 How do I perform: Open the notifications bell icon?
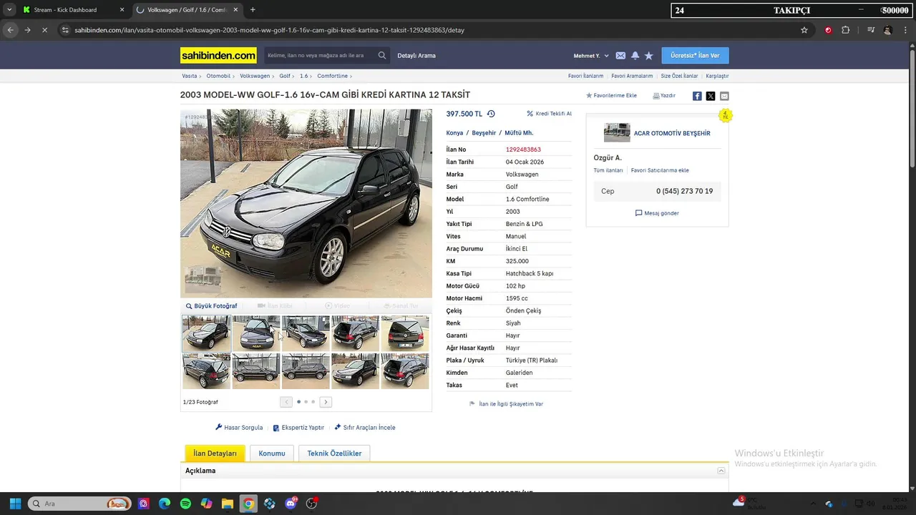point(635,56)
